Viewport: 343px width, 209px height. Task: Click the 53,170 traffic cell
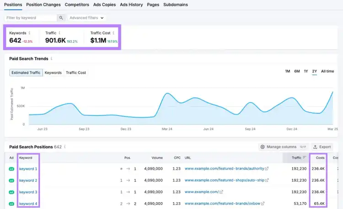(300, 204)
